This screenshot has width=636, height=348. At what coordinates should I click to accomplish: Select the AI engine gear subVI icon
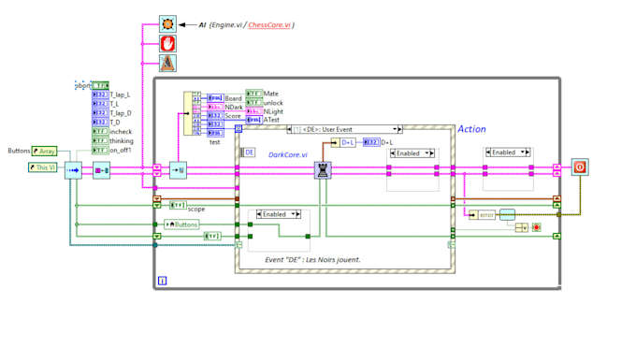coord(167,24)
